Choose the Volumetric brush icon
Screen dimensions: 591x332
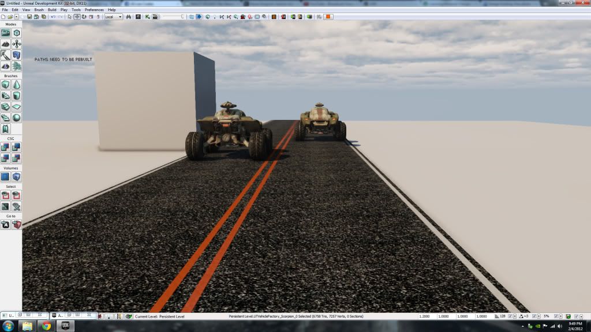5,129
